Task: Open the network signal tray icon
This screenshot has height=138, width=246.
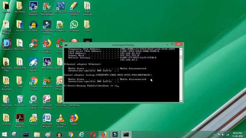Action: click(x=228, y=135)
